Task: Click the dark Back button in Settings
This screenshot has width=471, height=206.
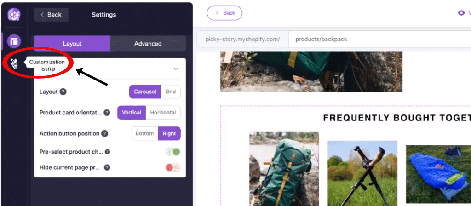Action: 52,15
